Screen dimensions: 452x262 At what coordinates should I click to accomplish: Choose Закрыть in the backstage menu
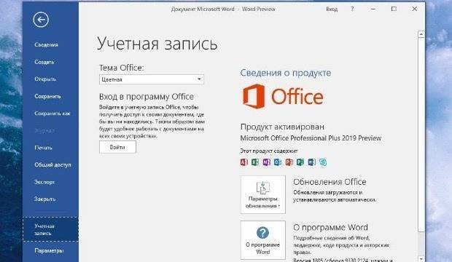44,199
